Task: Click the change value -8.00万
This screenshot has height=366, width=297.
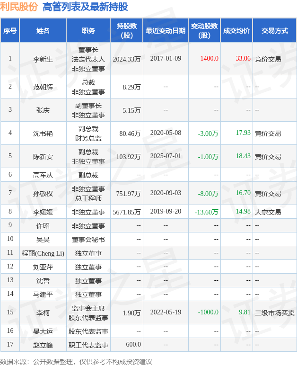Action: point(208,194)
